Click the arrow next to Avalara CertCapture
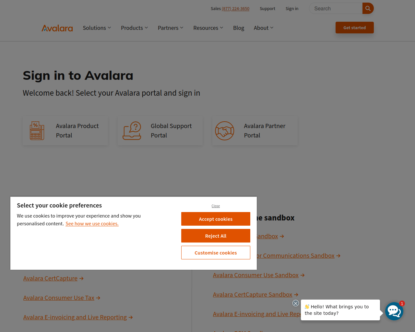 click(x=82, y=279)
